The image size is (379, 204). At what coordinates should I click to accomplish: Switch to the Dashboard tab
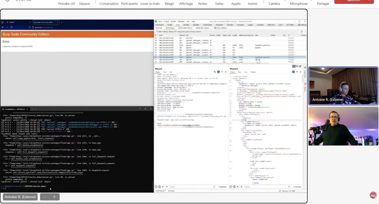click(159, 25)
